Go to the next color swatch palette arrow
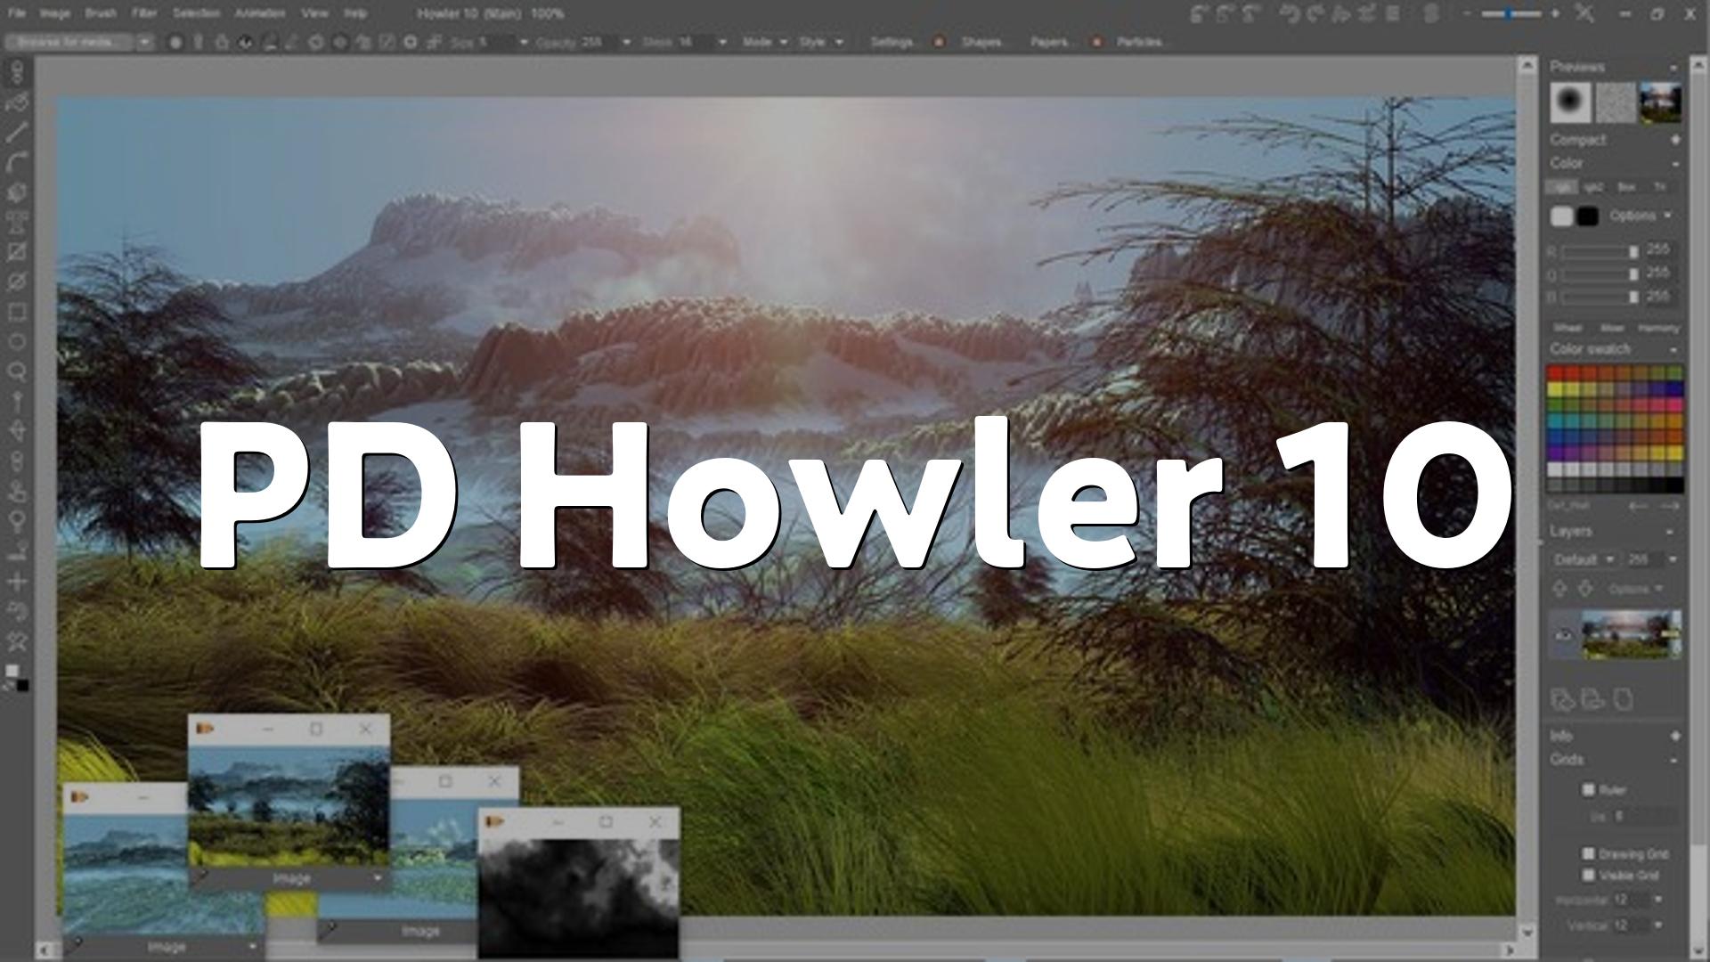Screen dimensions: 1710x962 1670,506
